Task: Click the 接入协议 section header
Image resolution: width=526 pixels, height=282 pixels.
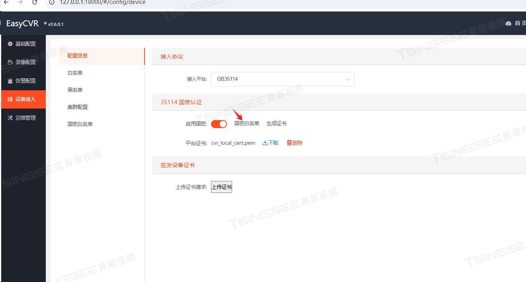Action: click(x=172, y=56)
